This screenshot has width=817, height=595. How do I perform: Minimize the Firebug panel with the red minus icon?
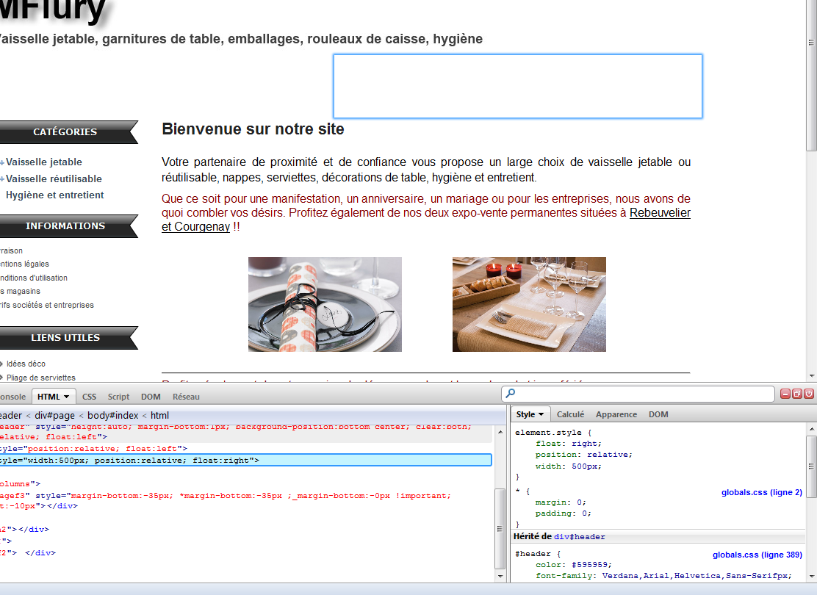pos(785,394)
